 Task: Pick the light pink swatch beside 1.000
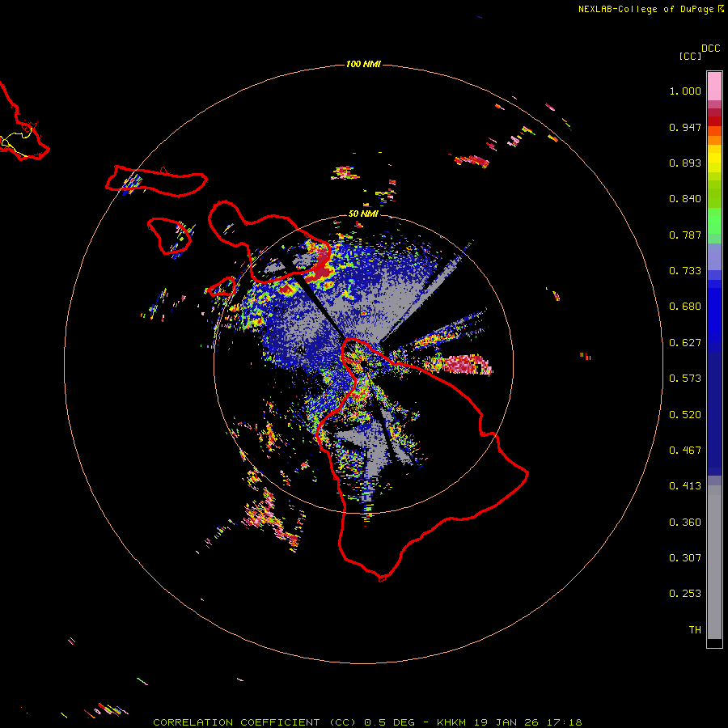coord(714,87)
